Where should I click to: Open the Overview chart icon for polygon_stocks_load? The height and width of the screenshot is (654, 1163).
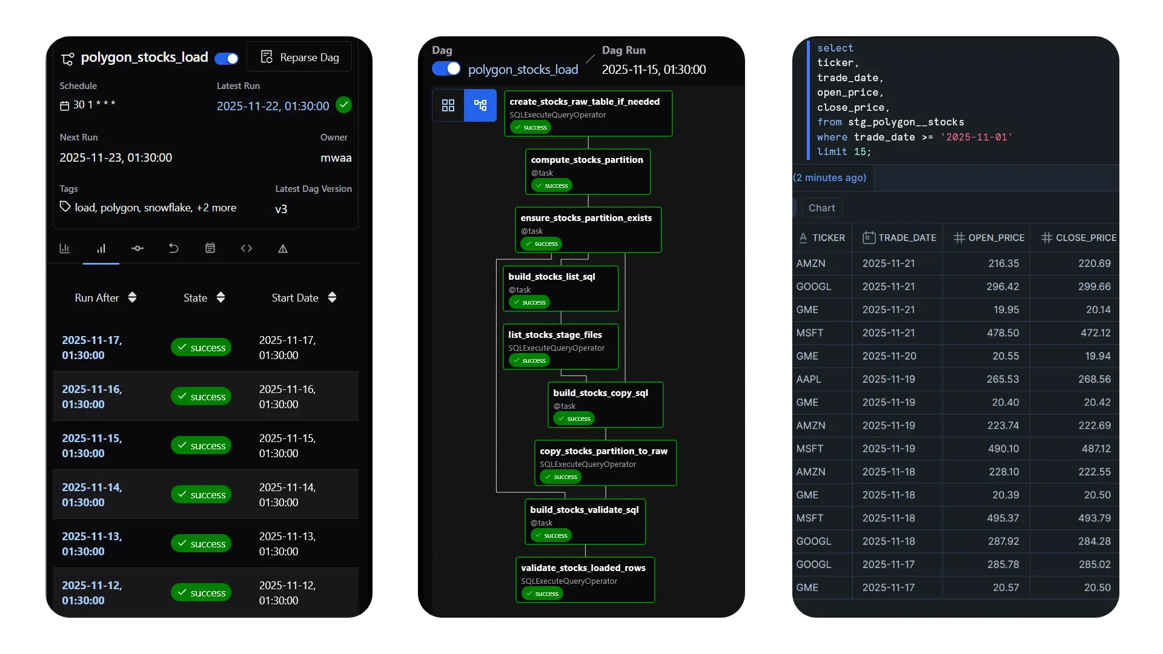pos(64,248)
